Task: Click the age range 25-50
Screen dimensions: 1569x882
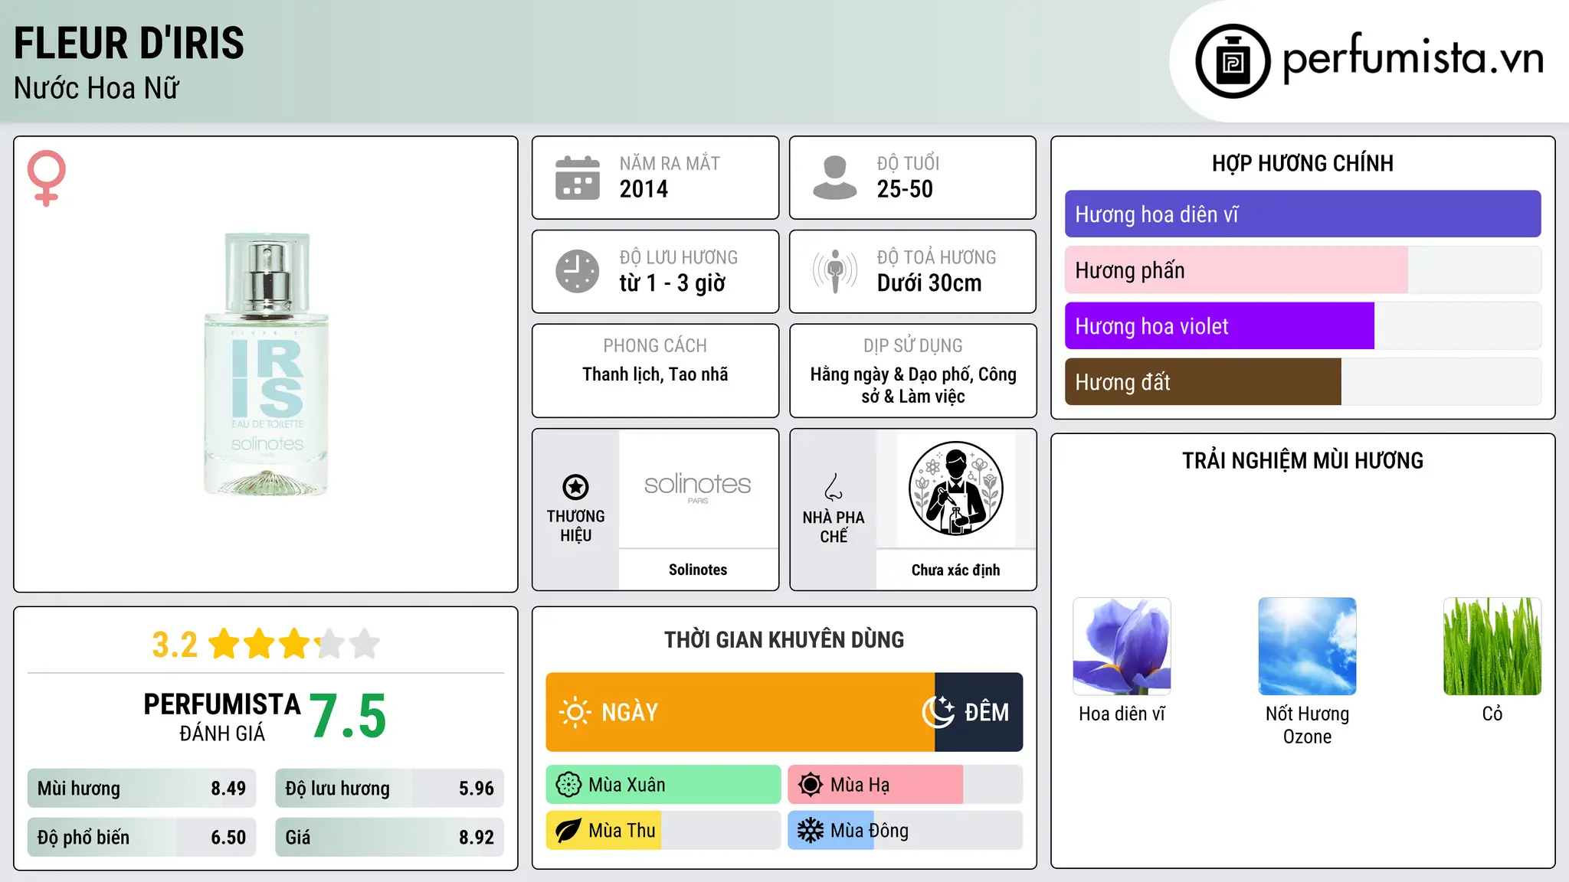Action: click(905, 189)
